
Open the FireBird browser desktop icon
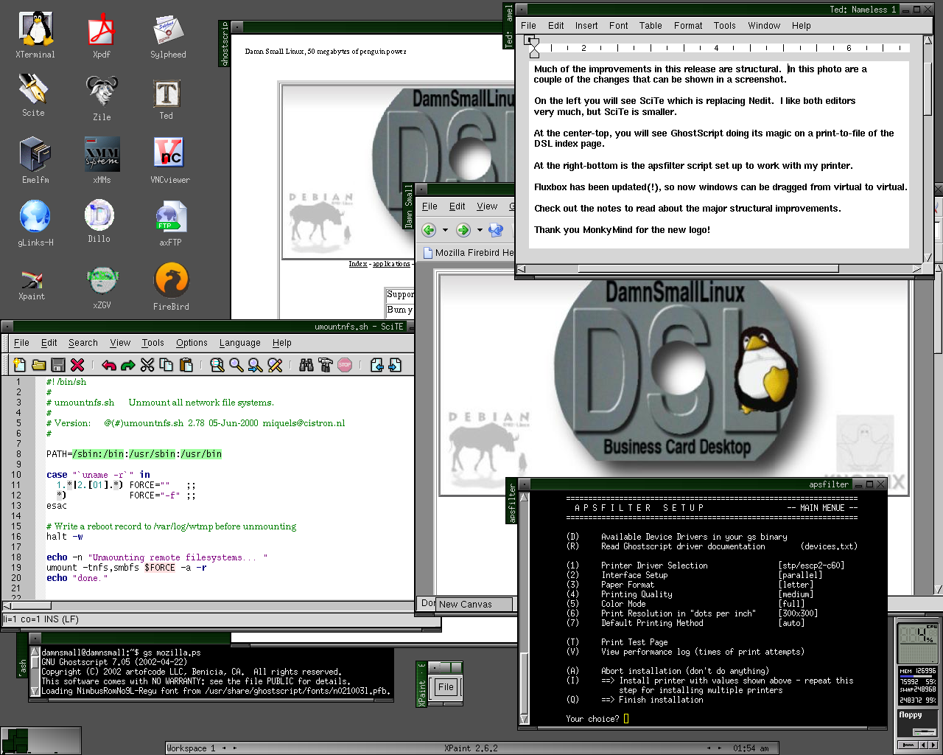click(171, 286)
